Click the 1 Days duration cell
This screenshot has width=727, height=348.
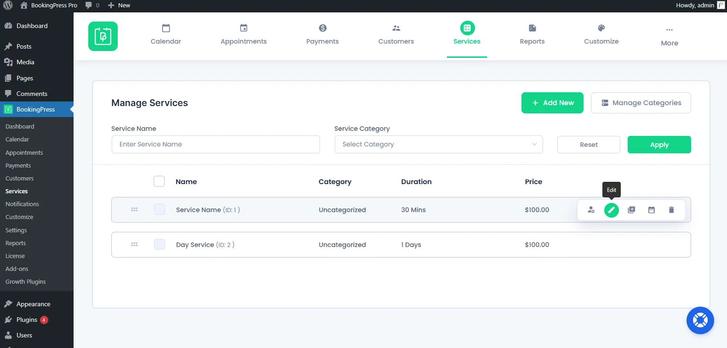click(x=411, y=245)
